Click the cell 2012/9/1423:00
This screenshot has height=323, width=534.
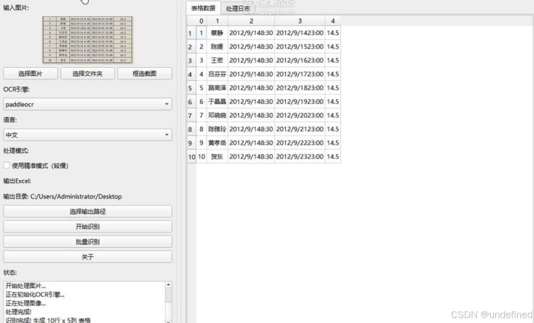pyautogui.click(x=300, y=33)
